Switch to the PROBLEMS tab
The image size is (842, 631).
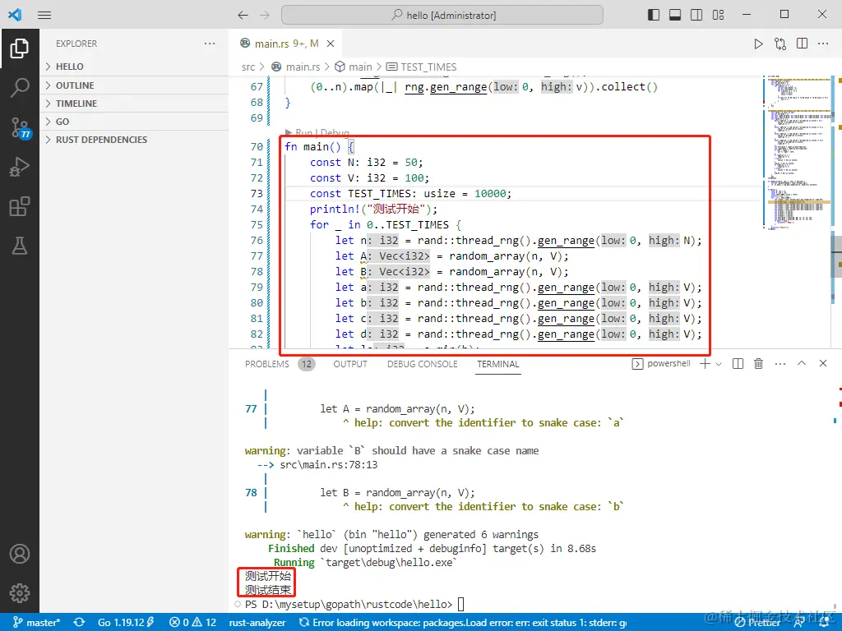[x=267, y=364]
